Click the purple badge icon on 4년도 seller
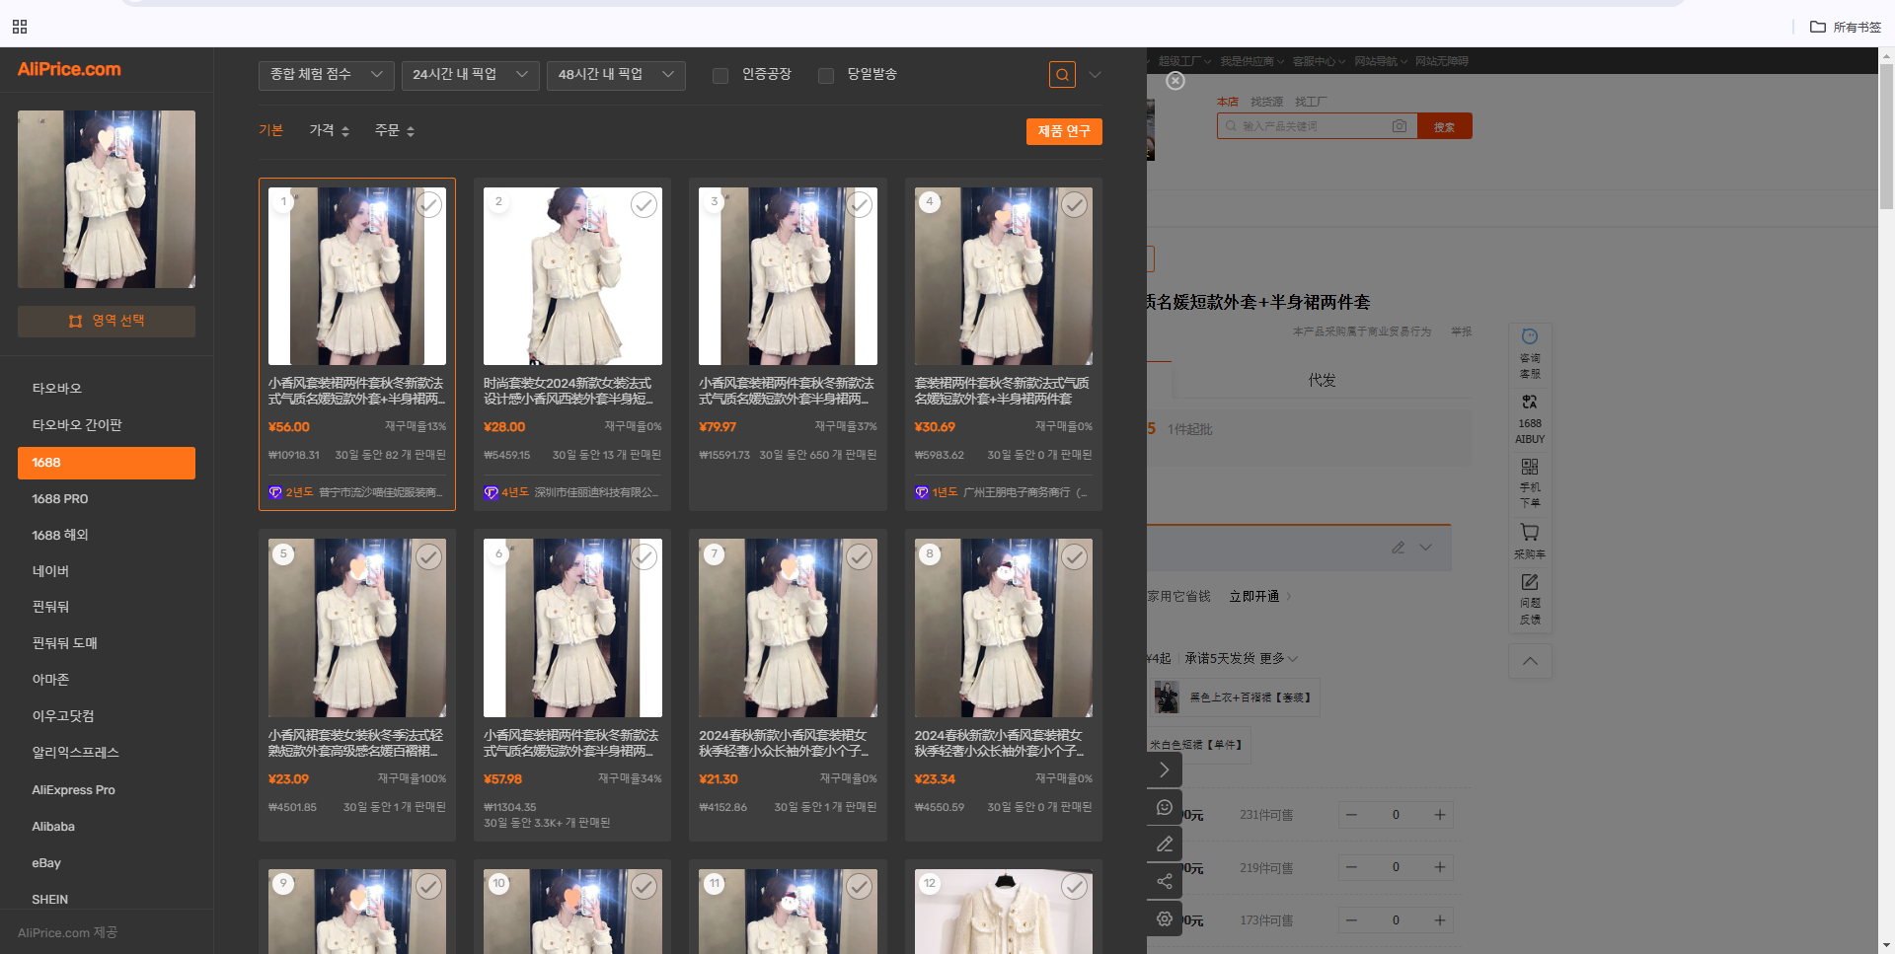 click(491, 492)
